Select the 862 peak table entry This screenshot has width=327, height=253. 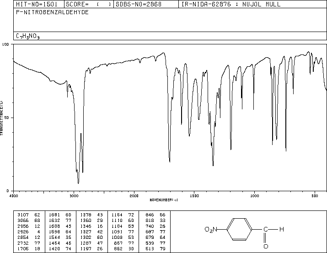(124, 248)
